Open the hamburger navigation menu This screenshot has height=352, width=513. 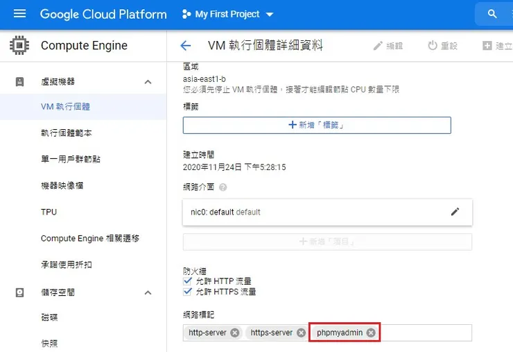(19, 14)
